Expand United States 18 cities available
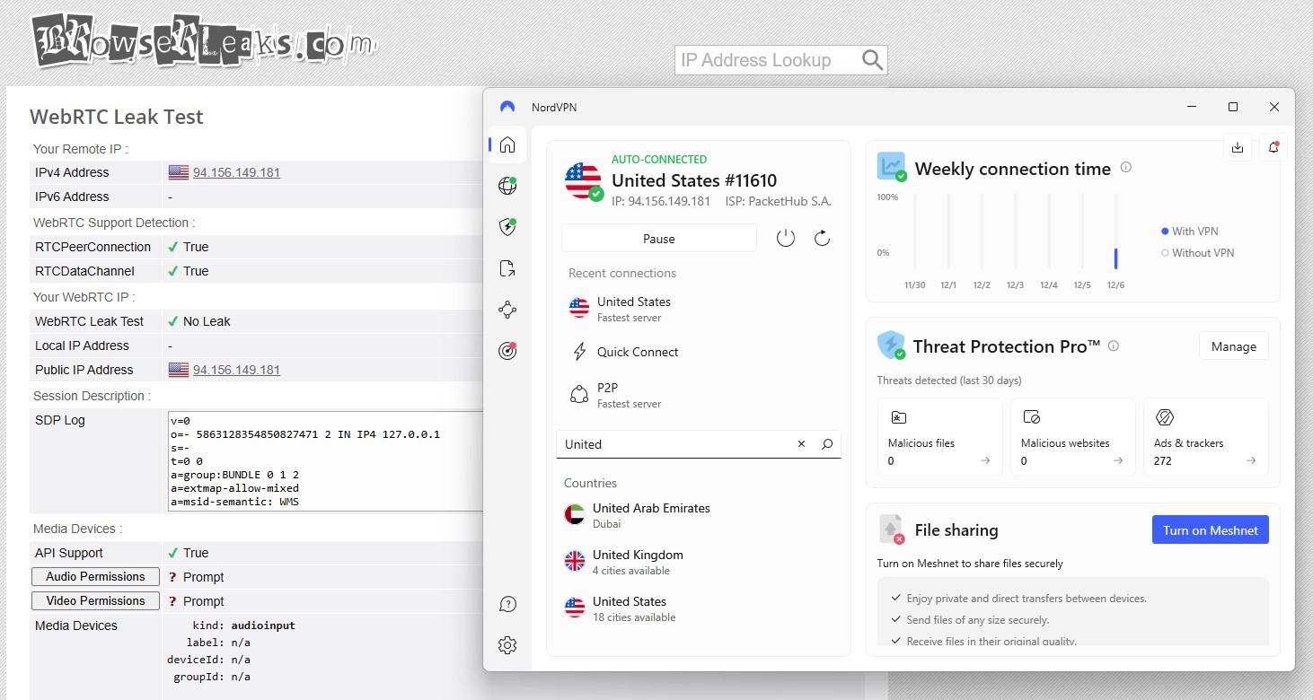The width and height of the screenshot is (1313, 700). tap(699, 608)
